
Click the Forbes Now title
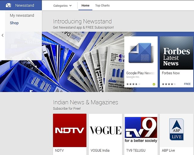tap(171, 73)
